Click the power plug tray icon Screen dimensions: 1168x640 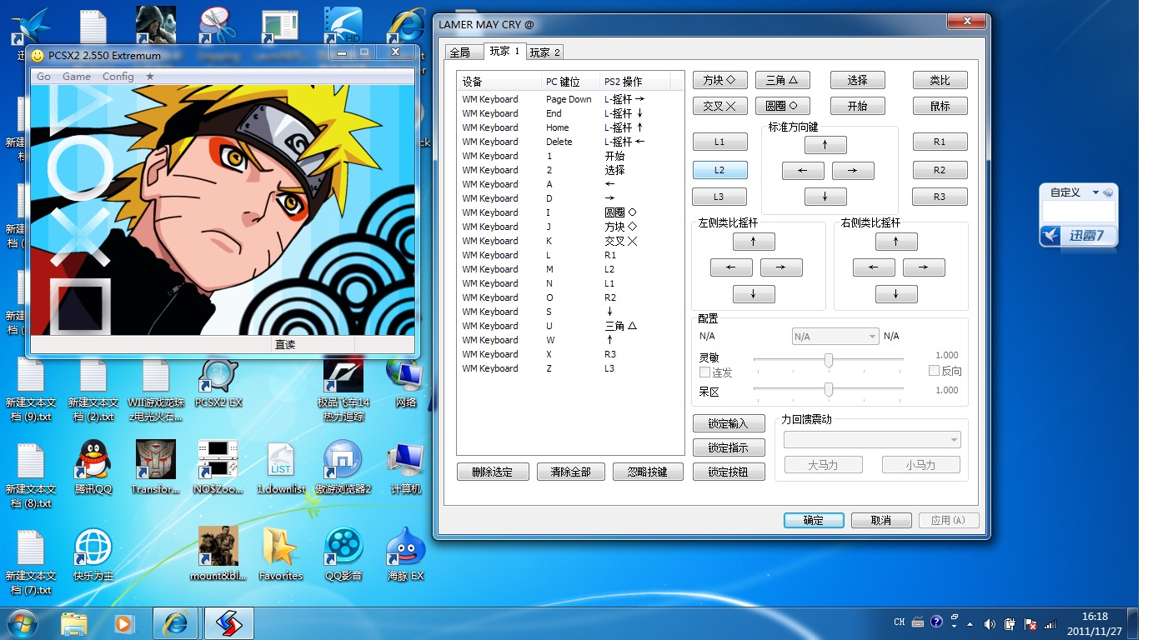[x=1010, y=623]
